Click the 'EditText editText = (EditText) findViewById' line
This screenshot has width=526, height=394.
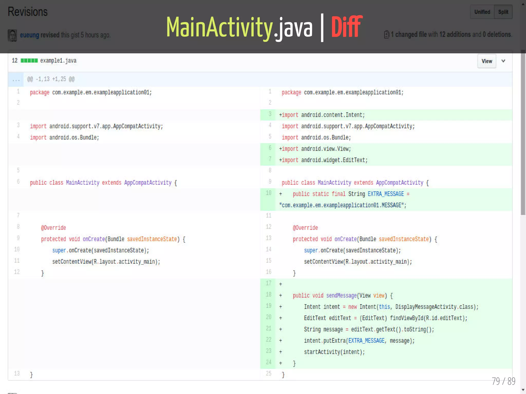386,318
